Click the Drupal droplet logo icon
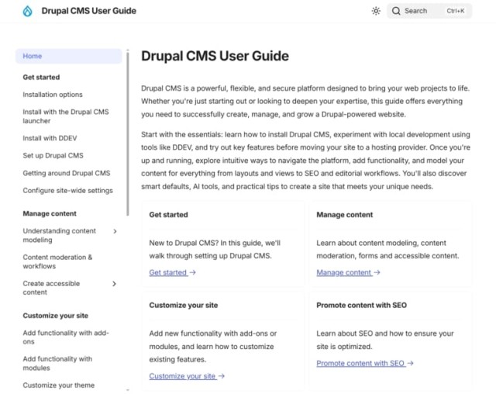Image resolution: width=496 pixels, height=394 pixels. (28, 11)
